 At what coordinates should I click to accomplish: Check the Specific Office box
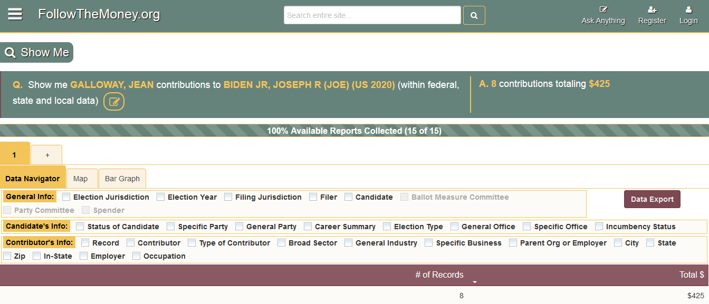527,226
